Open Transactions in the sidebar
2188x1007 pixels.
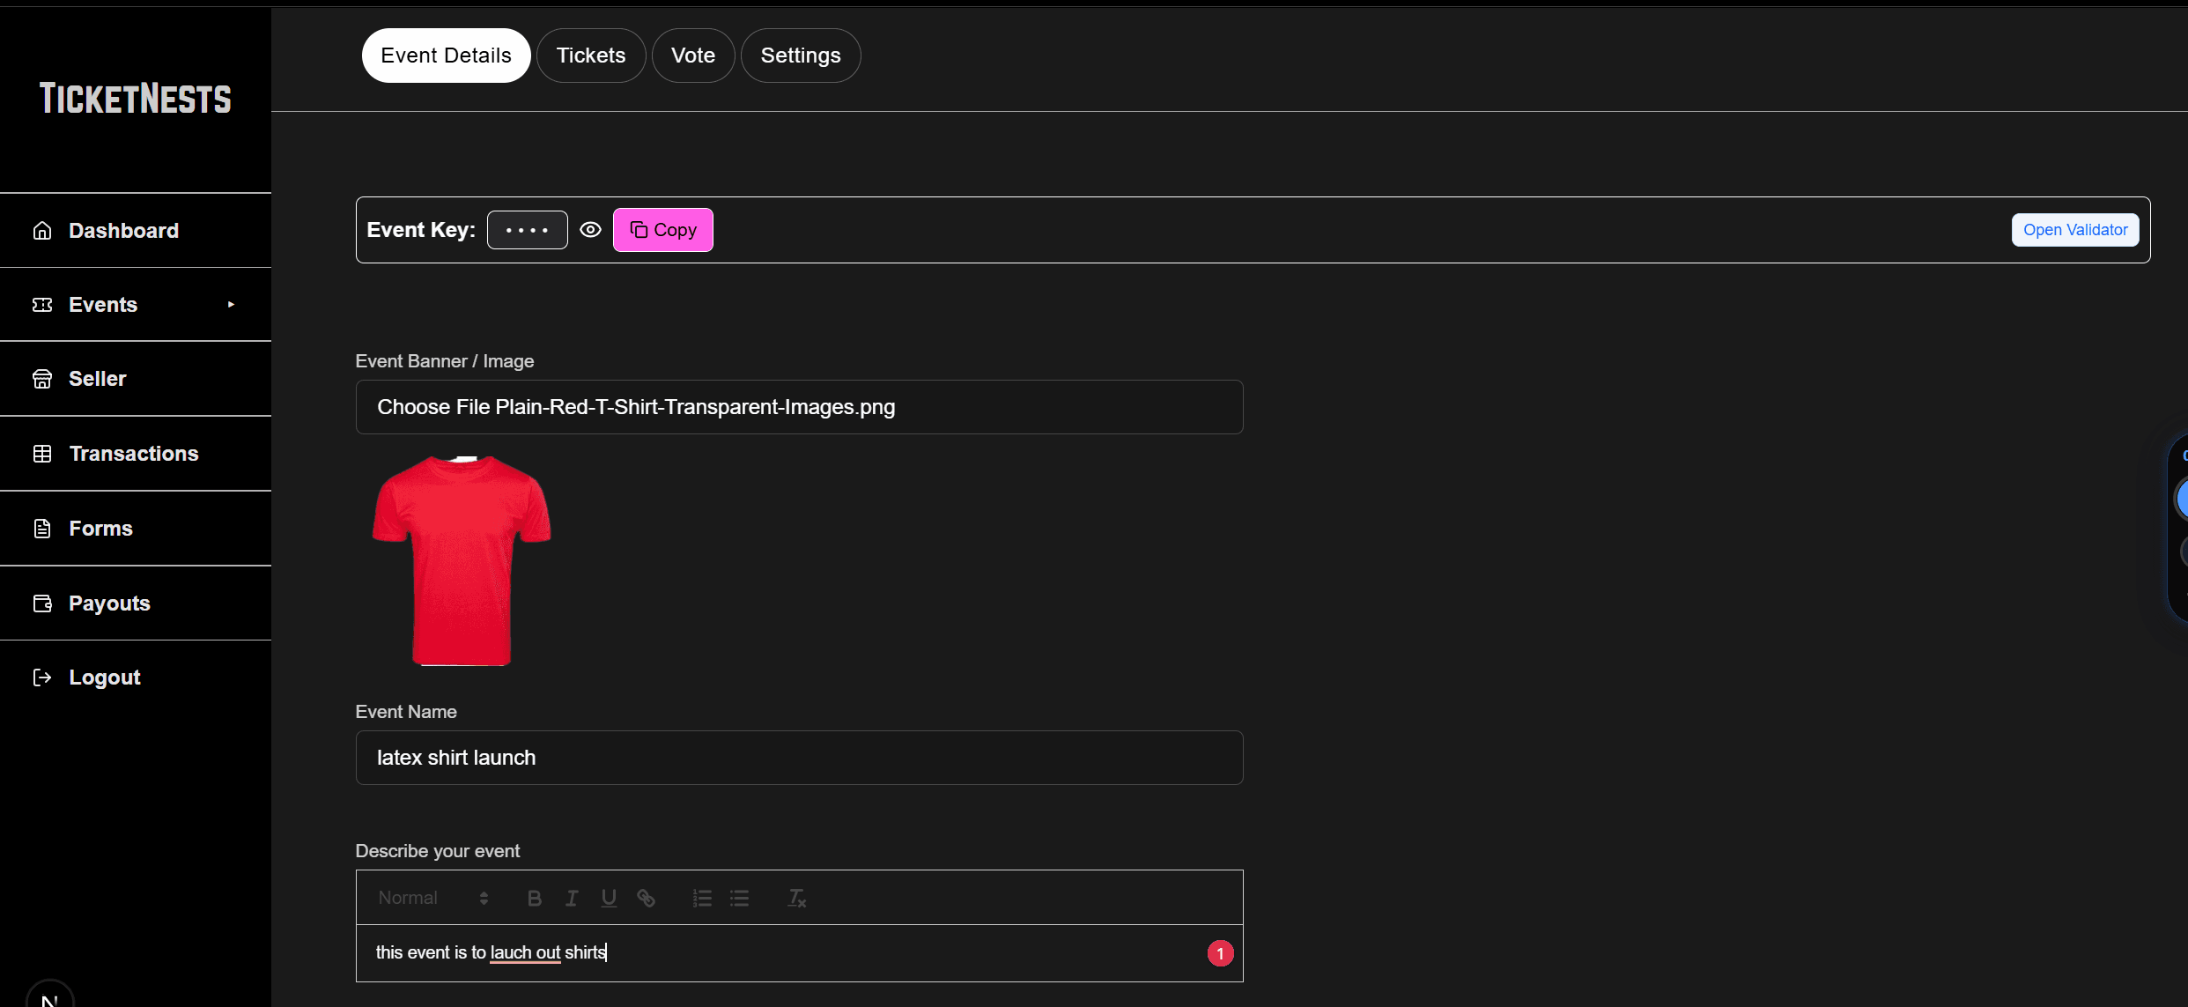point(136,454)
